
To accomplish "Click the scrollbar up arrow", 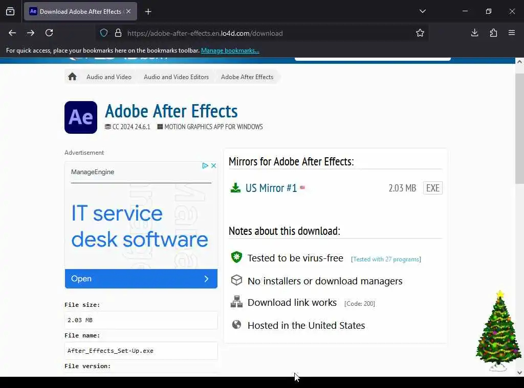I will [x=519, y=62].
